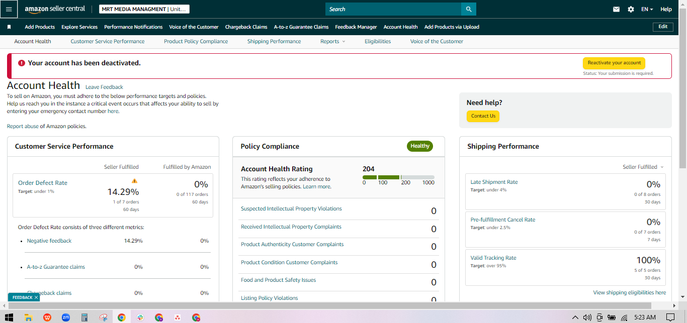Open Feedback Manager shortcut
The image size is (687, 323).
coord(356,27)
